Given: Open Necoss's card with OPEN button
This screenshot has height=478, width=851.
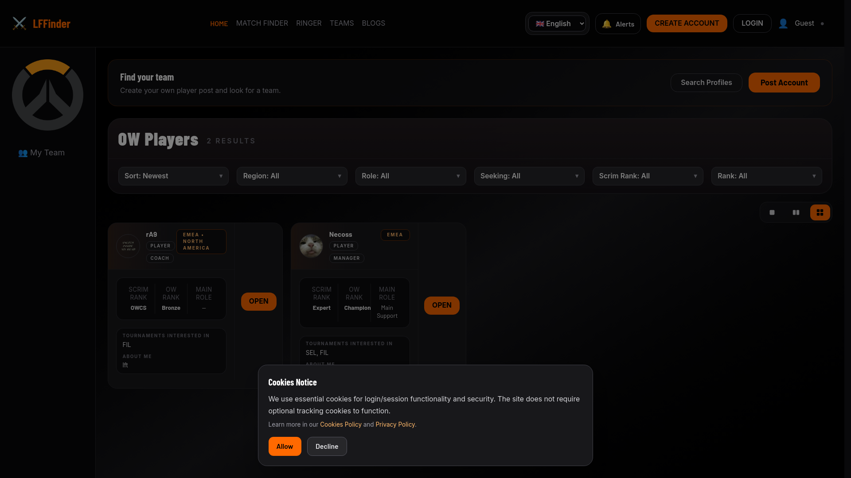Looking at the screenshot, I should point(442,305).
